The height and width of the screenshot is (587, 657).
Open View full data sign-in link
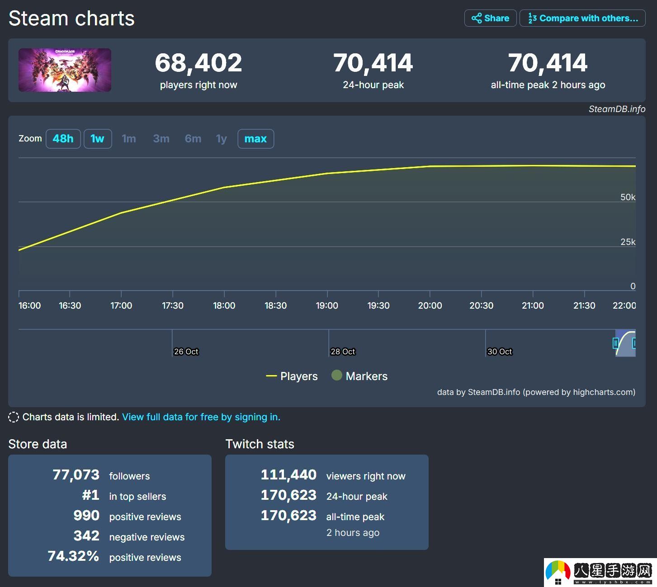tap(201, 417)
